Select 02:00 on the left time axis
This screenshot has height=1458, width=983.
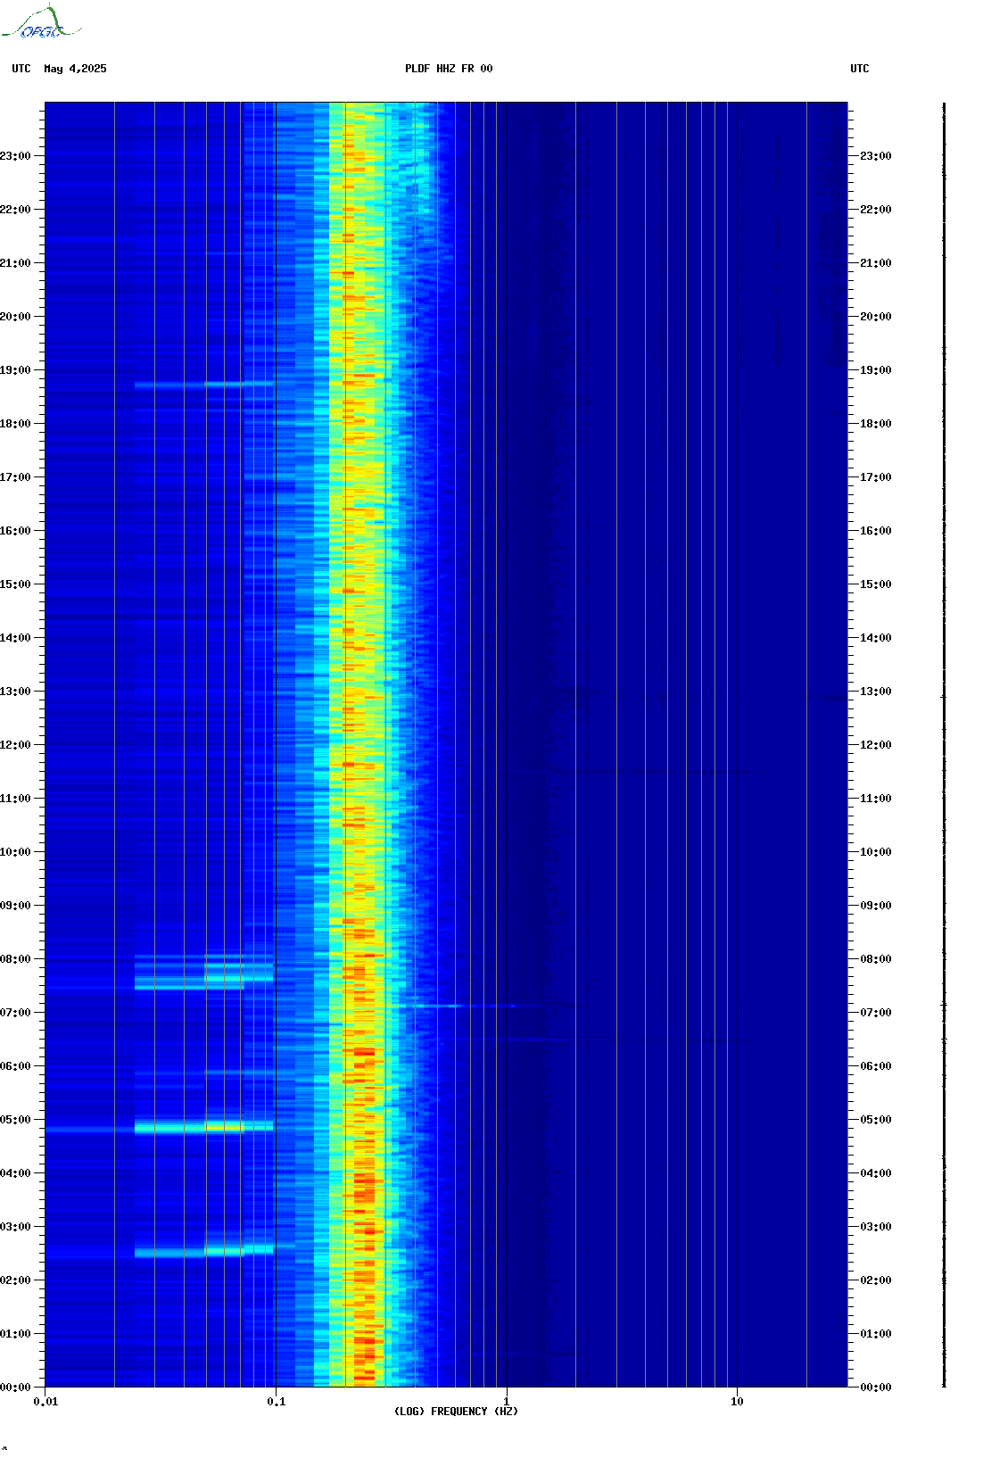[x=15, y=1280]
